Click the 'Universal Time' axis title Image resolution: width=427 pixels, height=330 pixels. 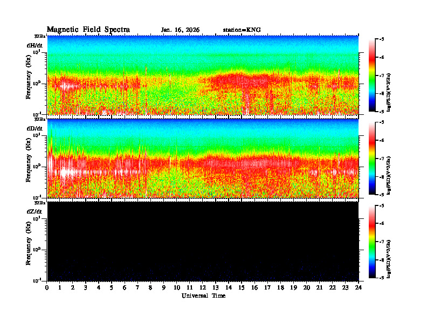tap(203, 295)
